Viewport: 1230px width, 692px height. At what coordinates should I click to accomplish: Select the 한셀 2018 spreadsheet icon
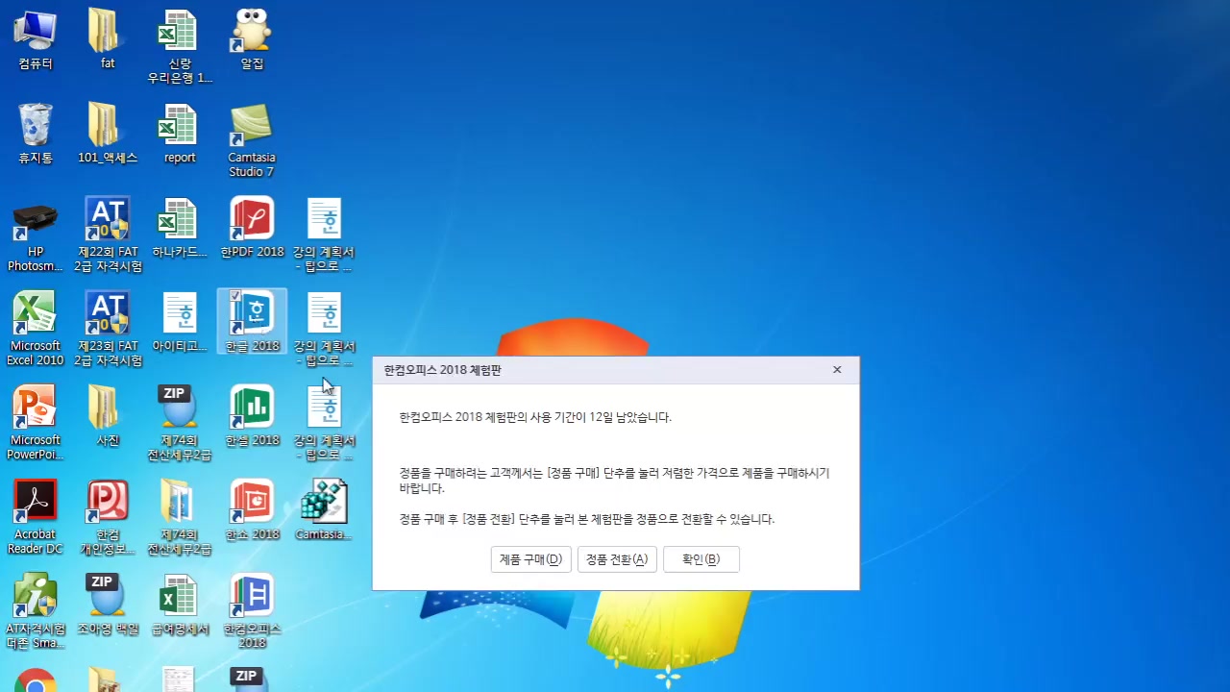click(x=251, y=408)
